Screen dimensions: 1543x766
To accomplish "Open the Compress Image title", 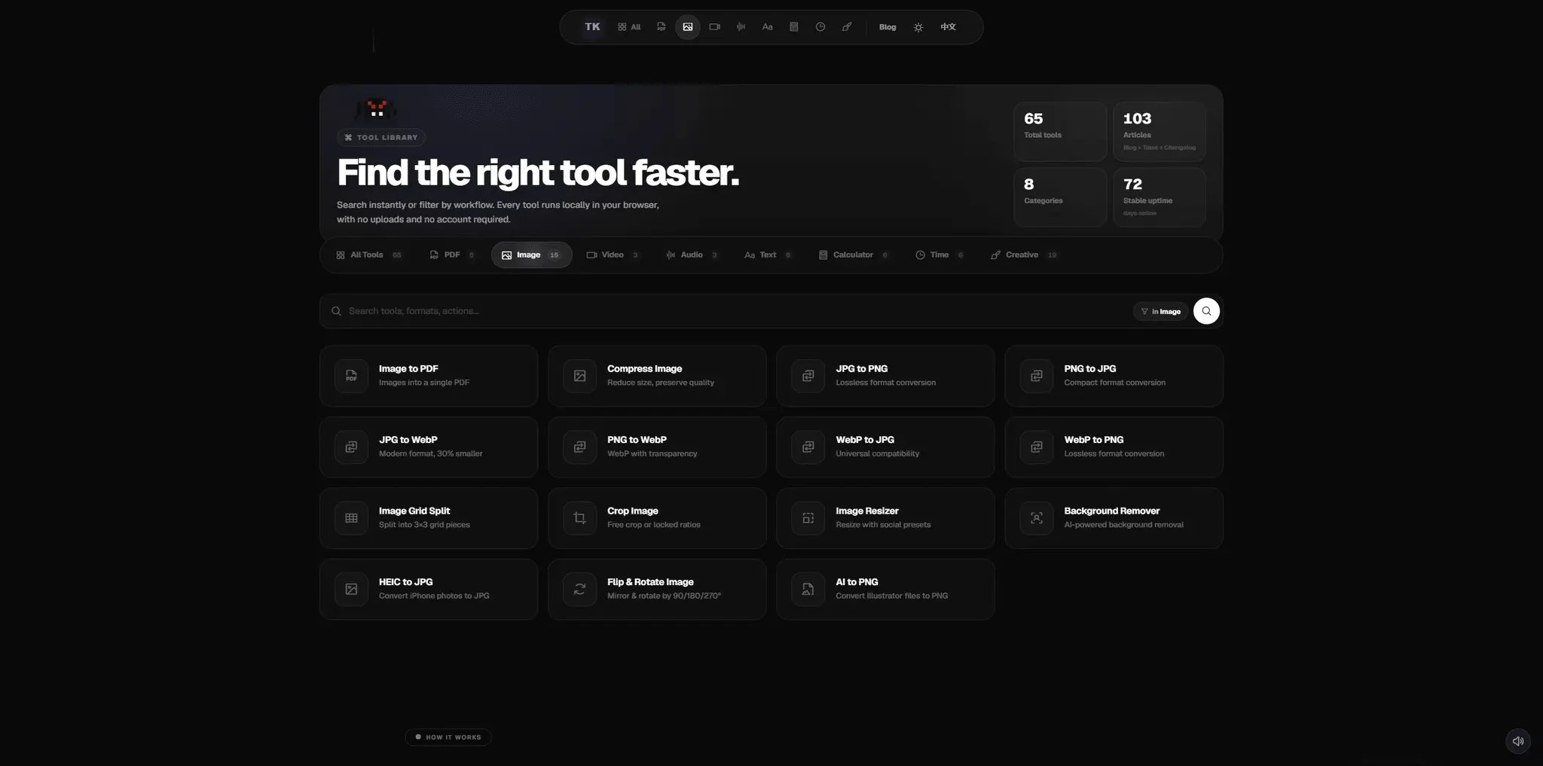I will pyautogui.click(x=644, y=368).
